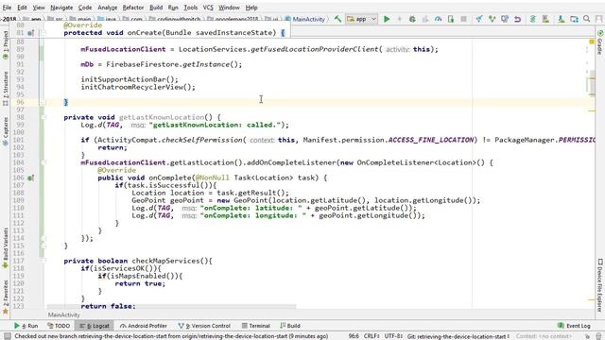This screenshot has height=340, width=605.
Task: Open the Terminal tool window tab
Action: point(256,326)
